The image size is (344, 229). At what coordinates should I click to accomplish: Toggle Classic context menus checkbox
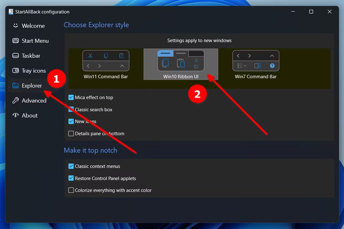(x=71, y=166)
